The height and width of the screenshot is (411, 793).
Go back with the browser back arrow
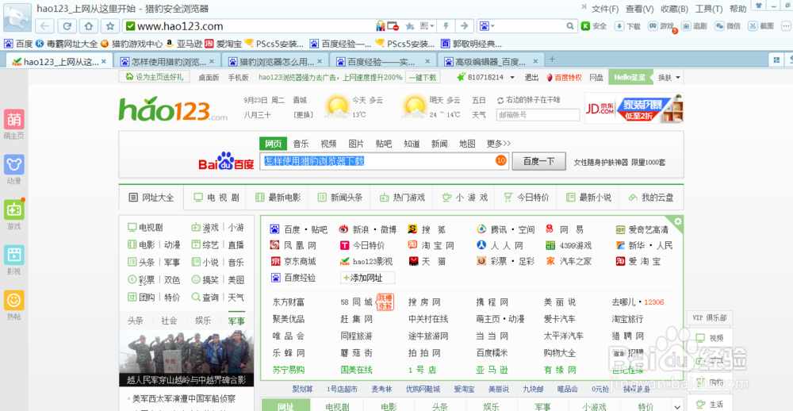click(x=44, y=26)
